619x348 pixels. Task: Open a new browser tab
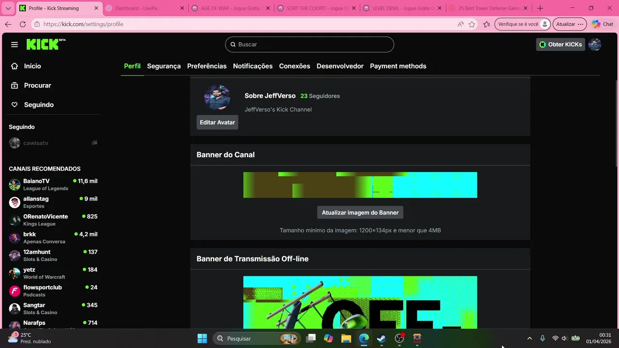[540, 8]
